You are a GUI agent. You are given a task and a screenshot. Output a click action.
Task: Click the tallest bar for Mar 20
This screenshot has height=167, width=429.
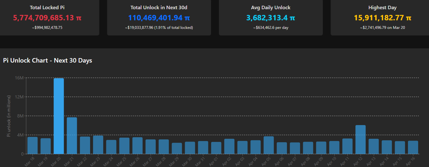pyautogui.click(x=59, y=116)
